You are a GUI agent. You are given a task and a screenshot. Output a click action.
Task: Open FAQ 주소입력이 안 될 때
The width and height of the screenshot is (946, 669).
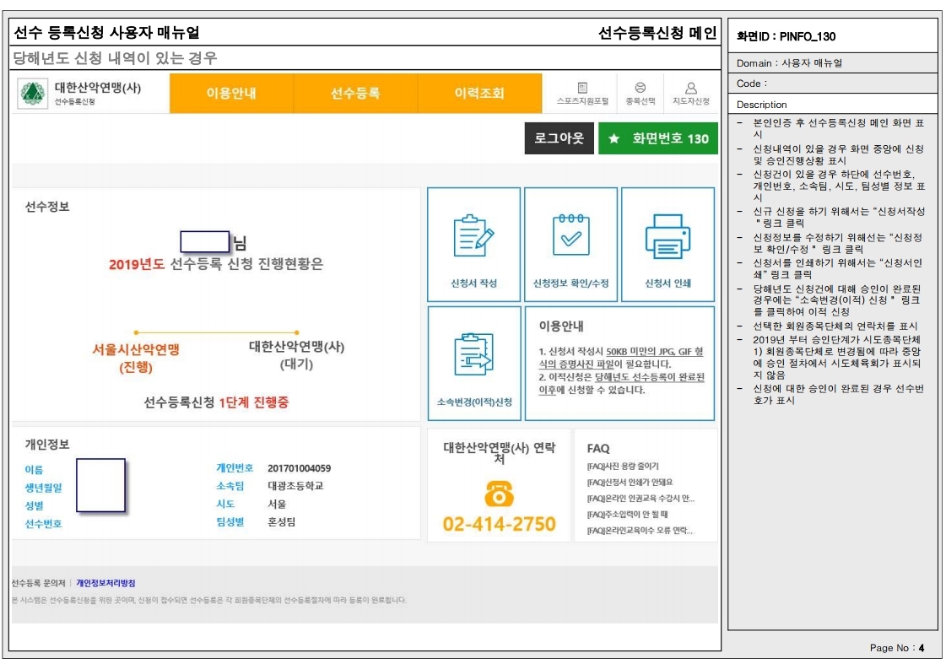point(628,515)
